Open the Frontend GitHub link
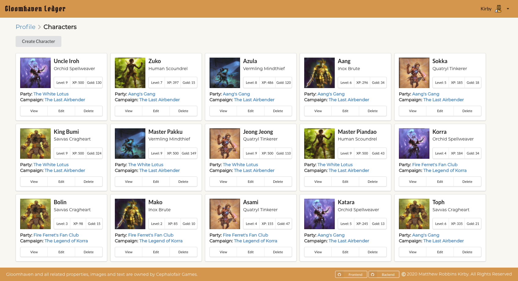The height and width of the screenshot is (281, 518). tap(351, 275)
